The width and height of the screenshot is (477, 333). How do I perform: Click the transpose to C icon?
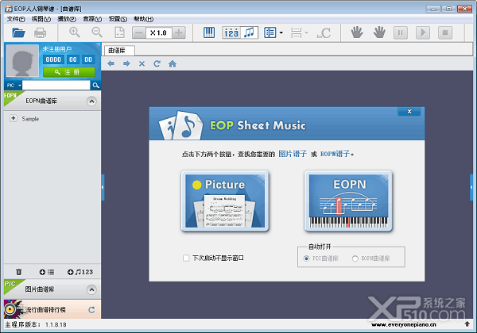pos(324,33)
